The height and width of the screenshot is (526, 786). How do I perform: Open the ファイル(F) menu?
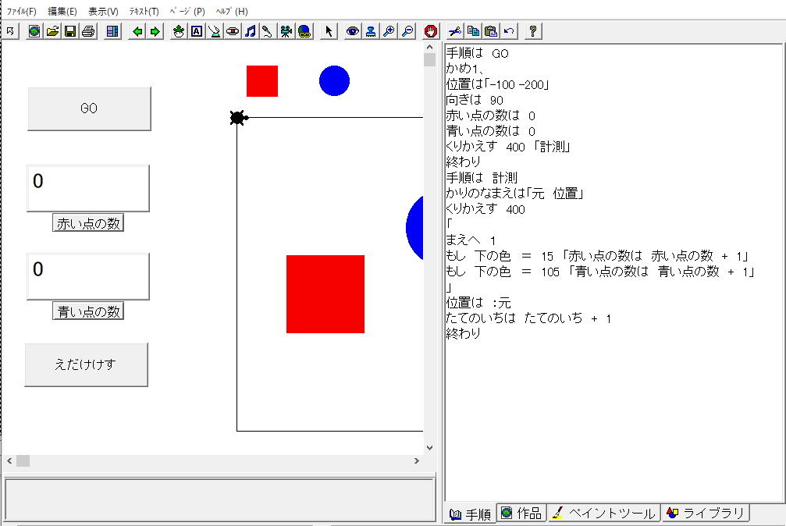(22, 11)
